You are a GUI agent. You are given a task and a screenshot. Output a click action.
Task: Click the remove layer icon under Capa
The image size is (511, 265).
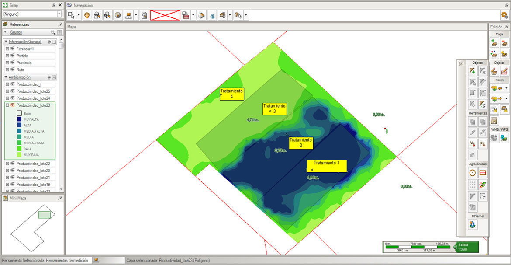coord(504,42)
